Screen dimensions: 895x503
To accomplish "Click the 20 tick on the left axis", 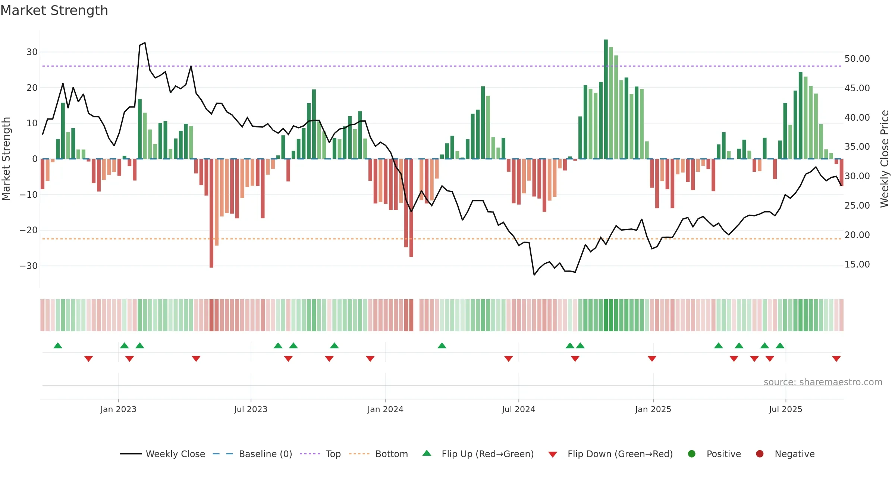I will click(32, 88).
